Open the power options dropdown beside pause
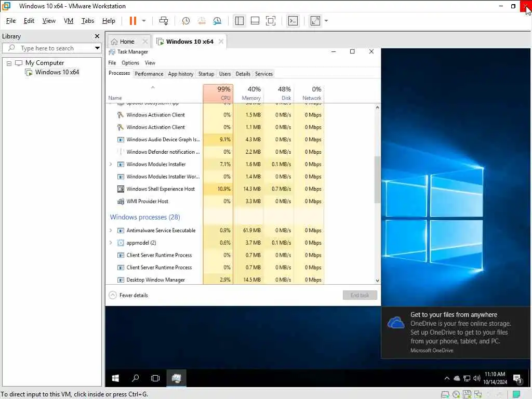532x399 pixels. [144, 21]
